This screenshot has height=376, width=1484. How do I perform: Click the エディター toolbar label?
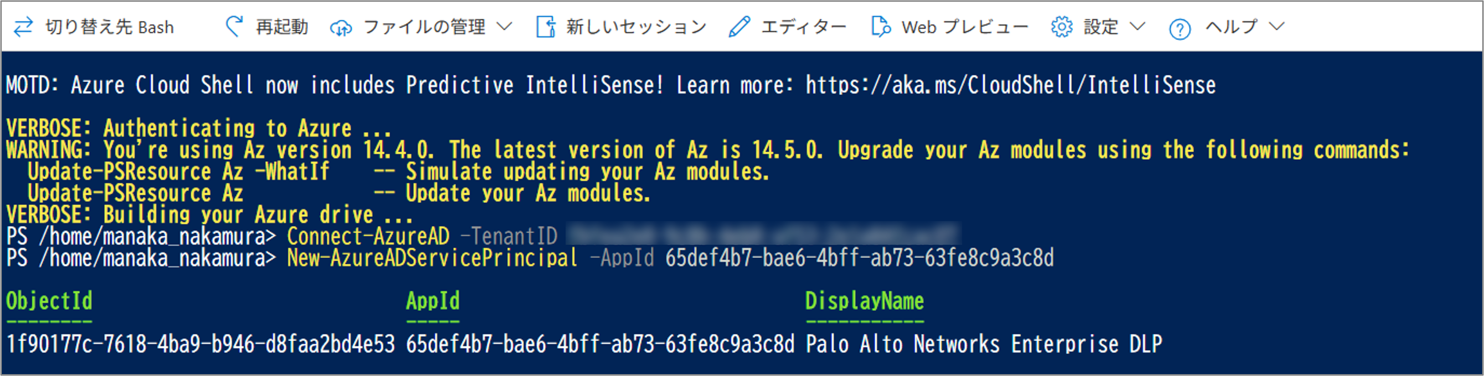click(804, 26)
